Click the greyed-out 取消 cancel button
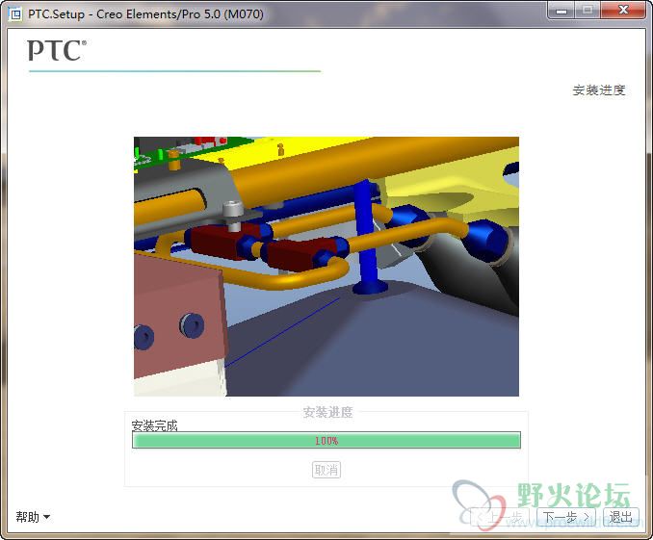 tap(326, 470)
